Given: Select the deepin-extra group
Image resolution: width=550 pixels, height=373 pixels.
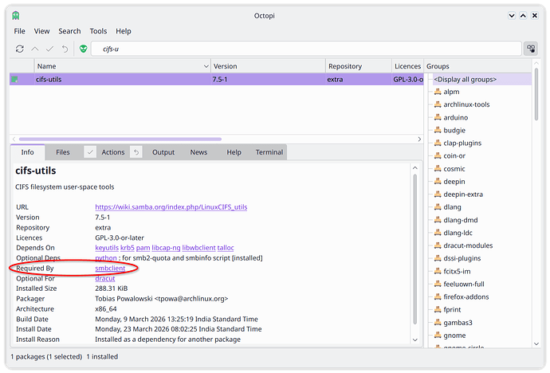Looking at the screenshot, I should [462, 194].
